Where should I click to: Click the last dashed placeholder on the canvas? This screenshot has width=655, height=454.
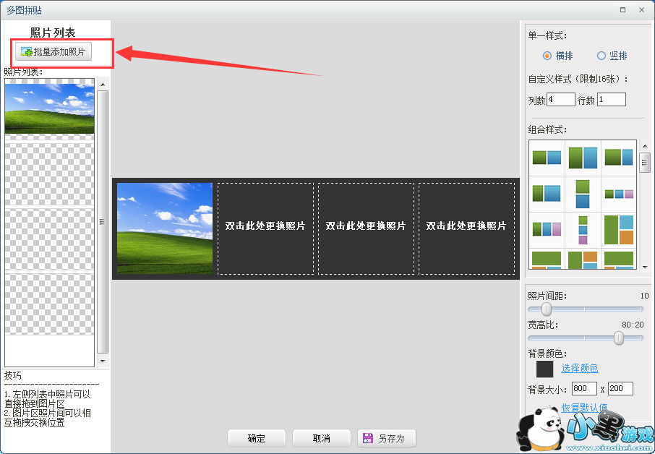(466, 228)
